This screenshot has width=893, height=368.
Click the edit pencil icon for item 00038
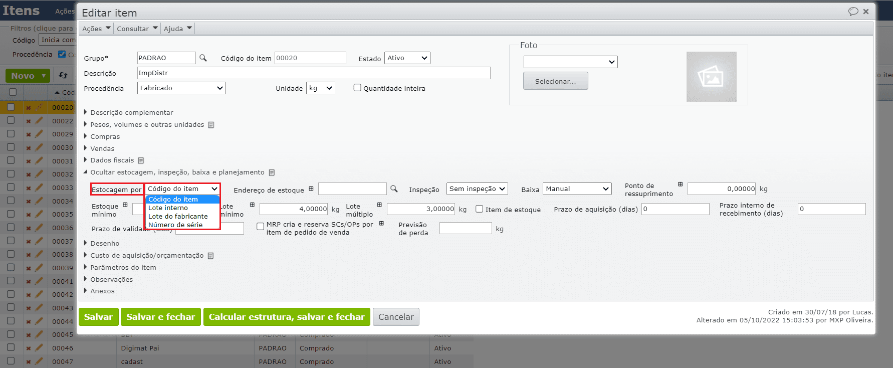click(39, 254)
